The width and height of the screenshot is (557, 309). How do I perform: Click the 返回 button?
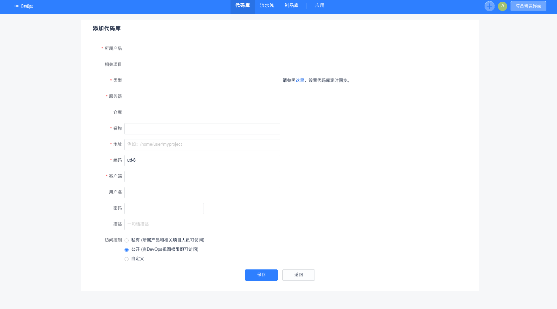coord(299,275)
